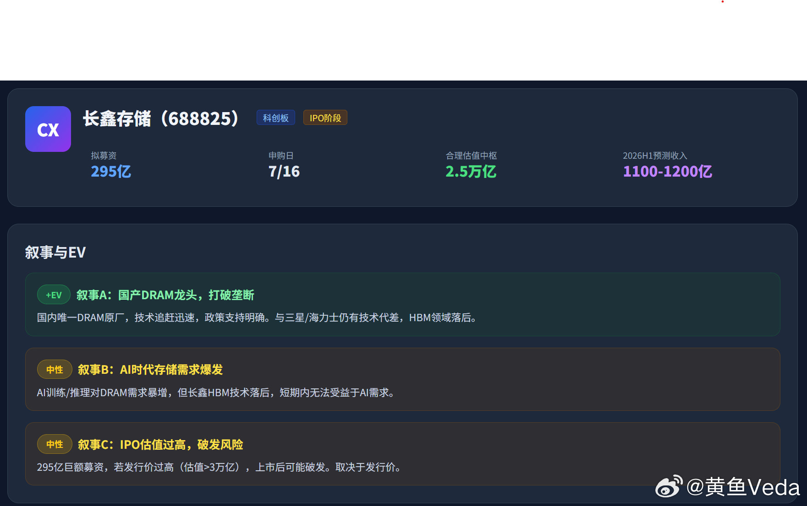Open the 叙事C：IPO估值过高 heading
Viewport: 807px width, 506px height.
pyautogui.click(x=160, y=445)
